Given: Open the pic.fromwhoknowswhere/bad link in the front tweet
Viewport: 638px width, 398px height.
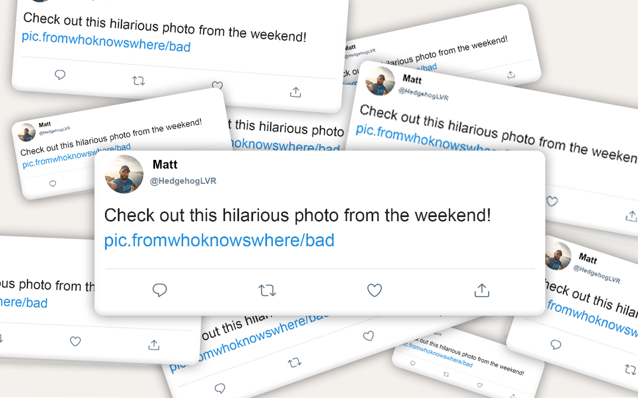Looking at the screenshot, I should (219, 240).
